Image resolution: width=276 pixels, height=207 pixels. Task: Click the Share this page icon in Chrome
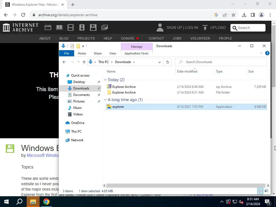[x=225, y=15]
